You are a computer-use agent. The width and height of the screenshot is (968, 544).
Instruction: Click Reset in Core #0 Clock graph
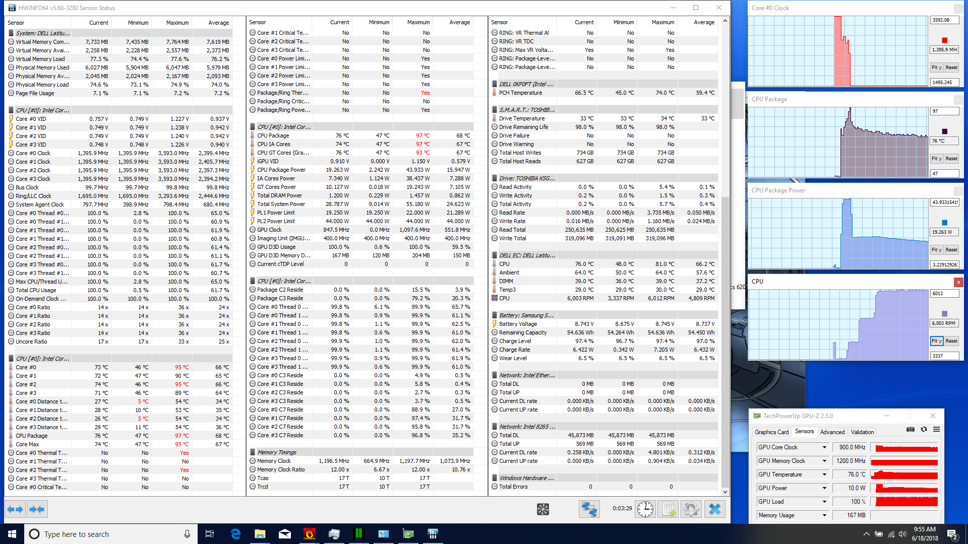tap(951, 67)
